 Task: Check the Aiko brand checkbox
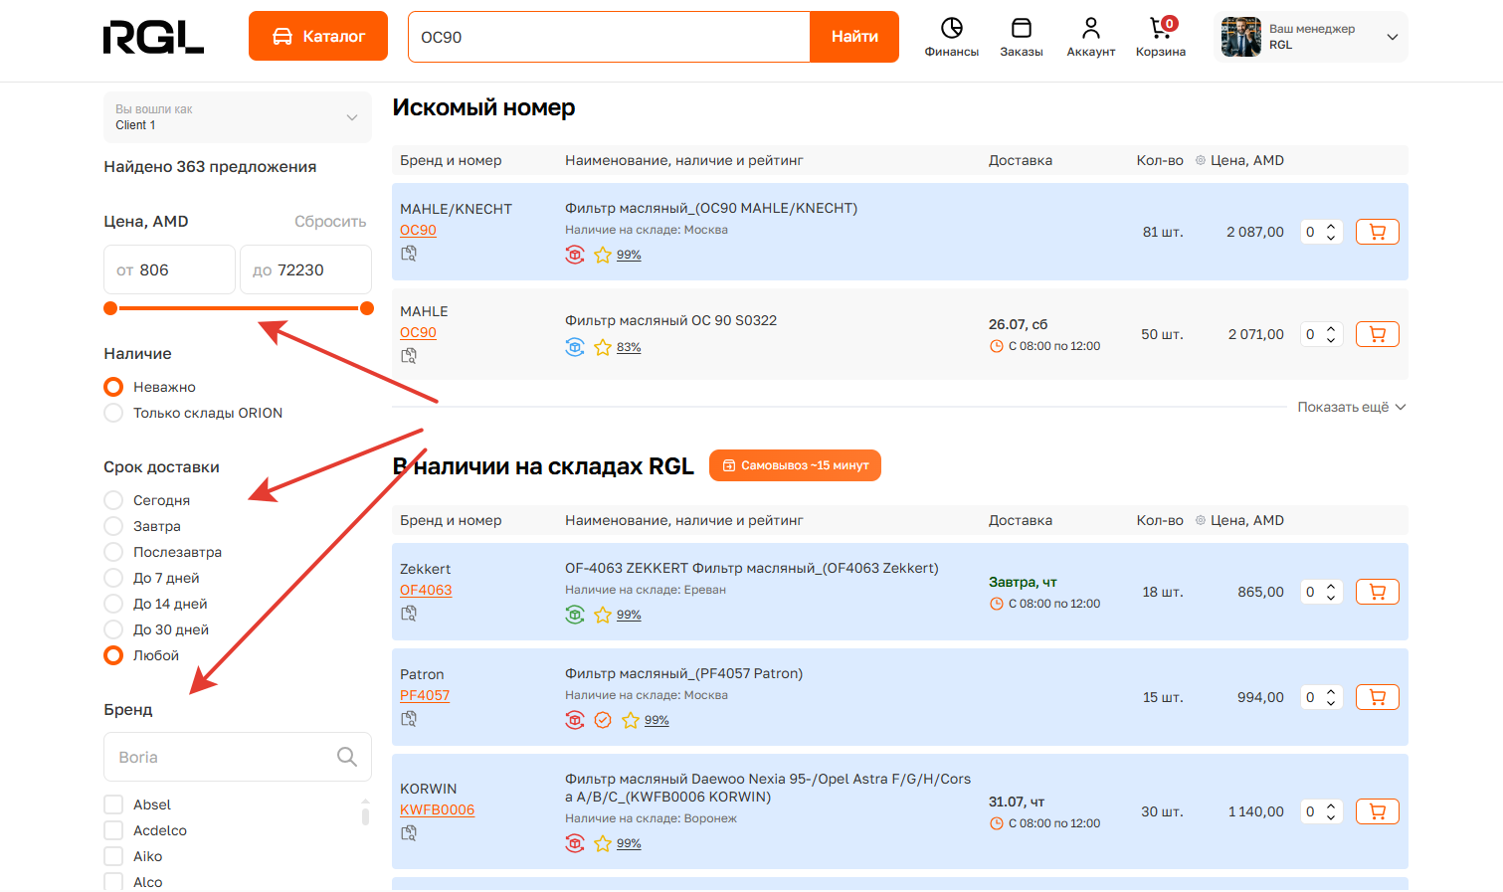coord(113,856)
